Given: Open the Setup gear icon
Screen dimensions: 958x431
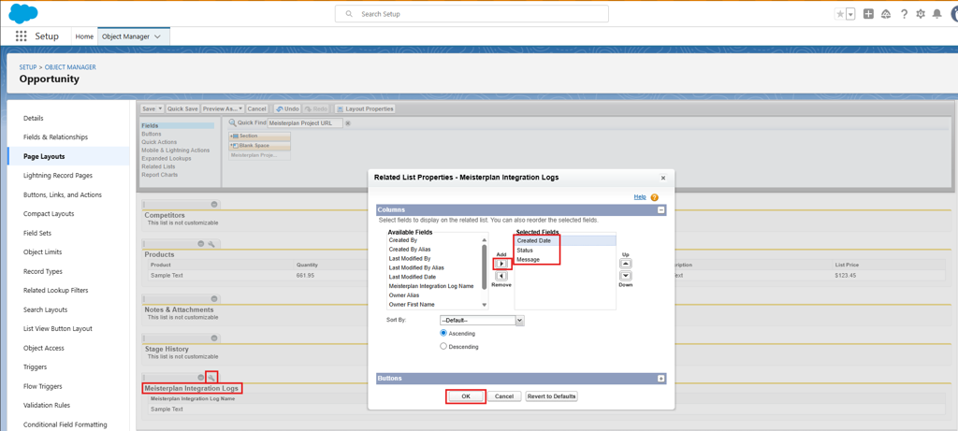Looking at the screenshot, I should [x=921, y=14].
